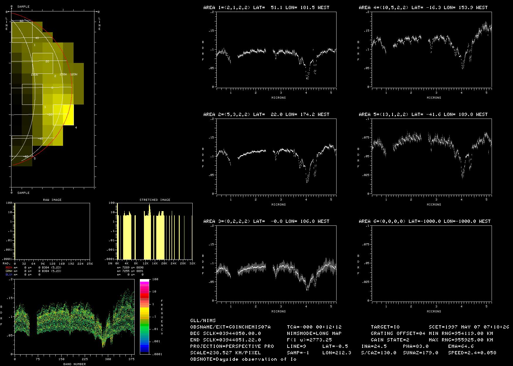513x366 pixels.
Task: Click the BLU: channel statistics label
Action: [9, 275]
